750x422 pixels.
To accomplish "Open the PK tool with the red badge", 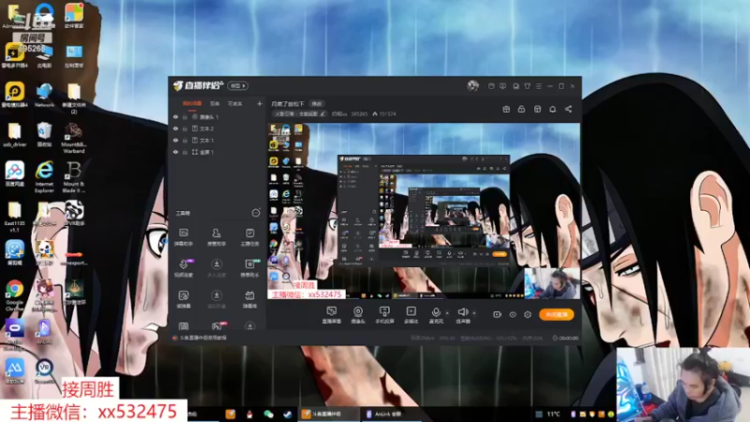I will 217,325.
